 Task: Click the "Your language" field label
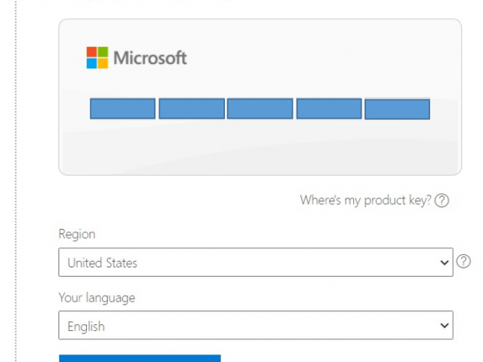point(97,298)
